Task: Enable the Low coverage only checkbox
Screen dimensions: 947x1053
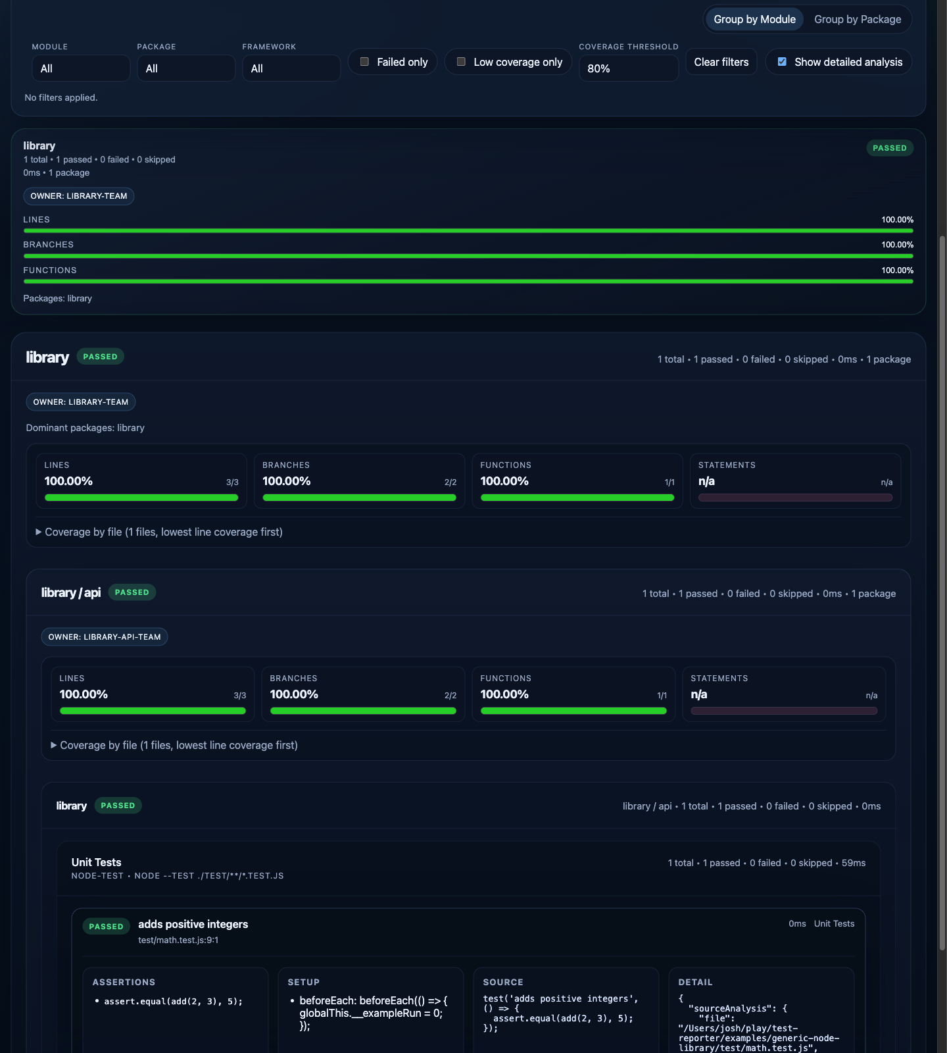Action: pyautogui.click(x=461, y=62)
